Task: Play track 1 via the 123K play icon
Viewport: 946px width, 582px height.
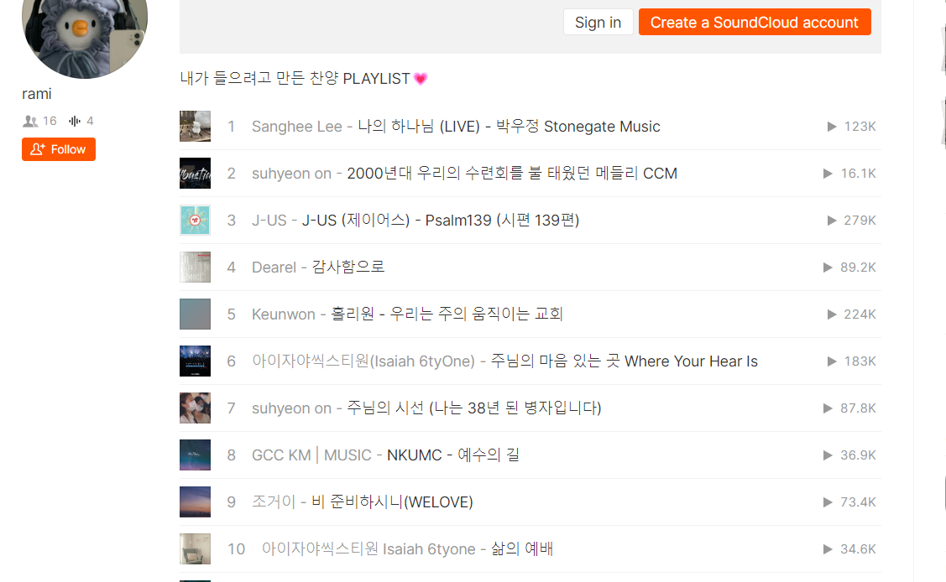Action: [x=832, y=127]
